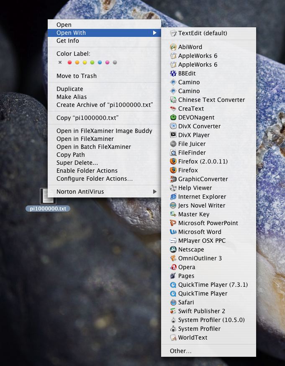Open with QuickTime Player (7.3.1)

coord(208,285)
